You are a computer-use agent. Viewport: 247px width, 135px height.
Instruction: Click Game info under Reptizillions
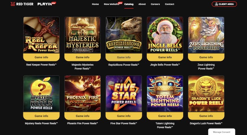click(123, 57)
